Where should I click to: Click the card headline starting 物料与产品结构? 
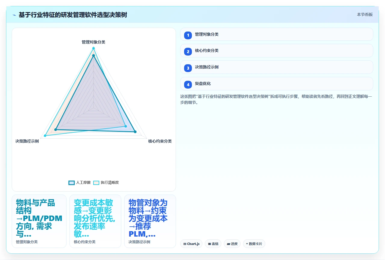coord(39,218)
